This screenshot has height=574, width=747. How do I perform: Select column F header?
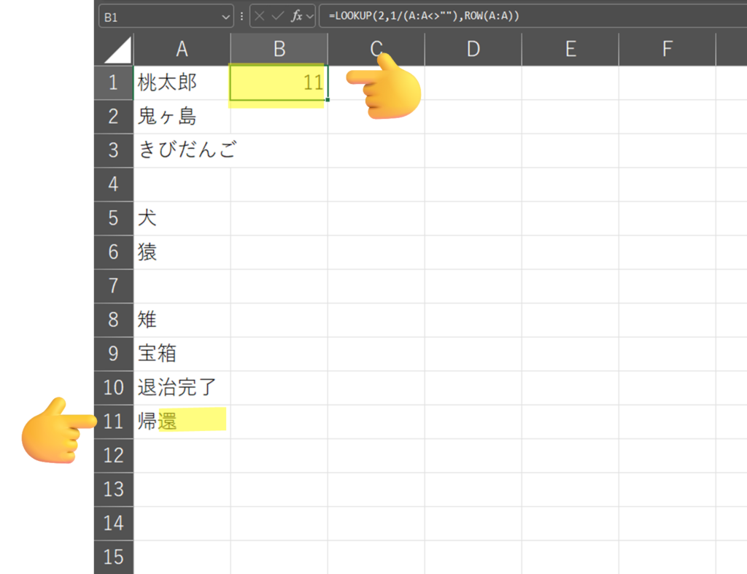[x=667, y=49]
